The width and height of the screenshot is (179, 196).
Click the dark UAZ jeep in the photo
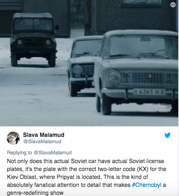coord(34,39)
